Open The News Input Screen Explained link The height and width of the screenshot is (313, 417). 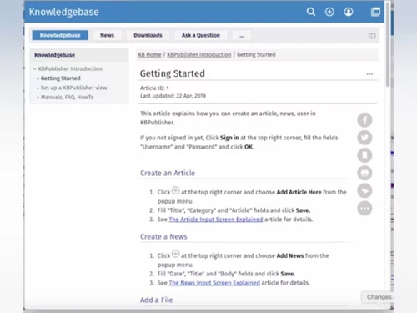tap(214, 283)
